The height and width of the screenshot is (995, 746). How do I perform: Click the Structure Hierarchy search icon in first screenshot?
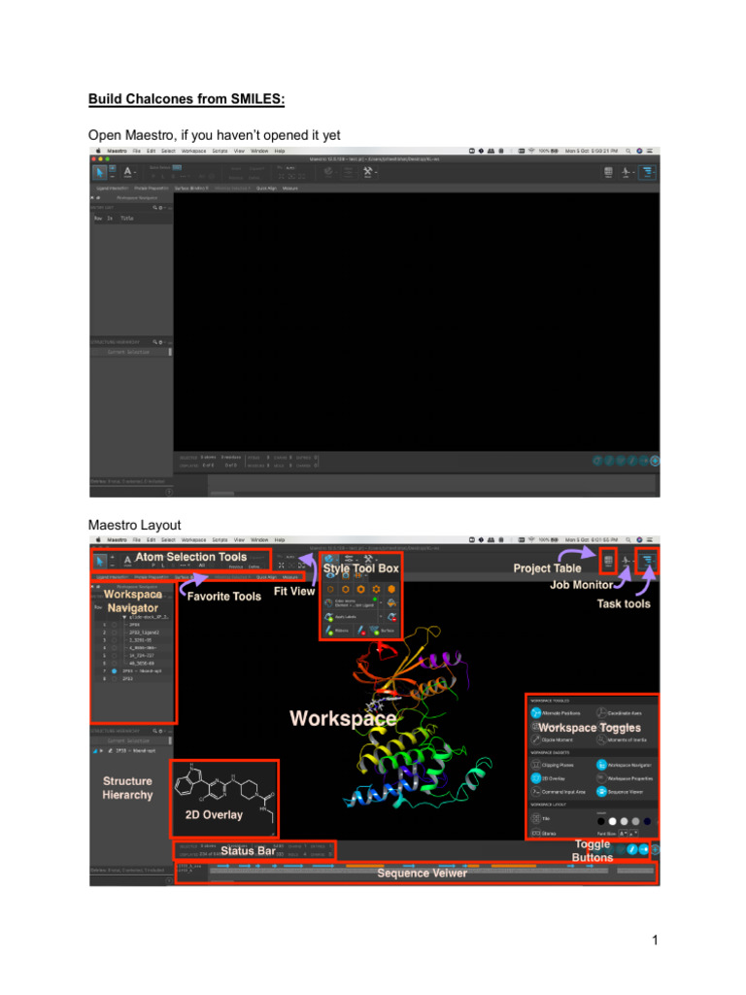[154, 342]
